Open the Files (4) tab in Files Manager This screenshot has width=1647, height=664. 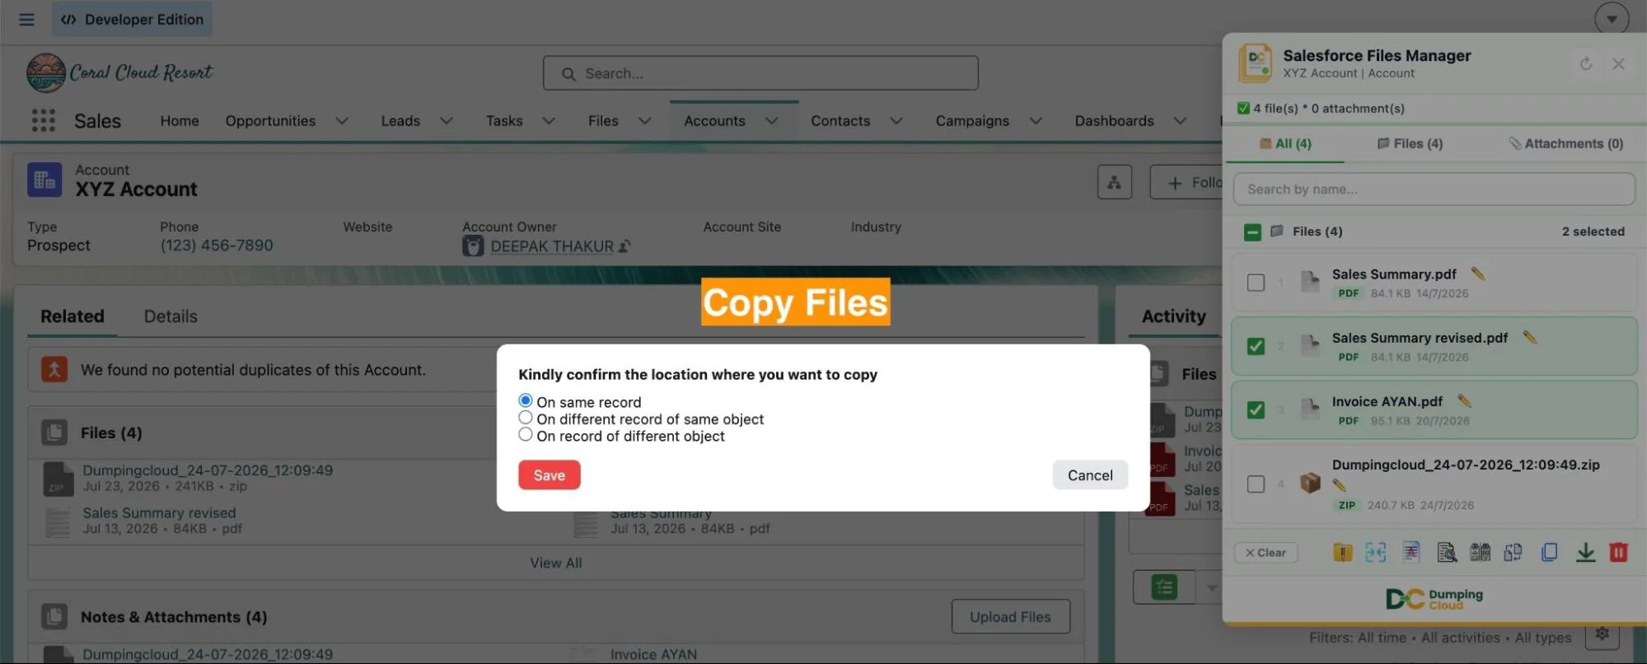pos(1410,143)
